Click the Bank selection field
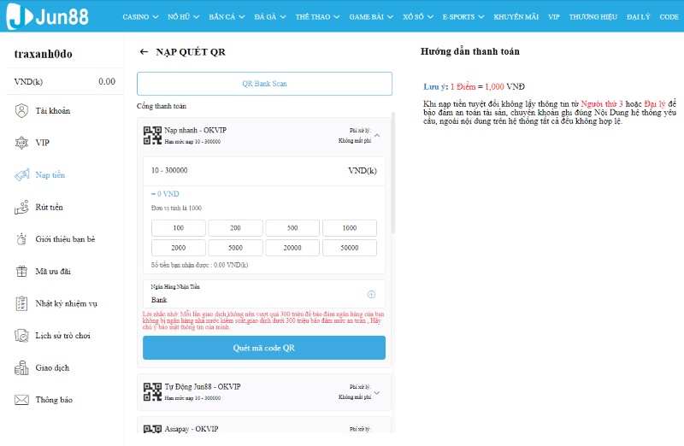 (264, 294)
